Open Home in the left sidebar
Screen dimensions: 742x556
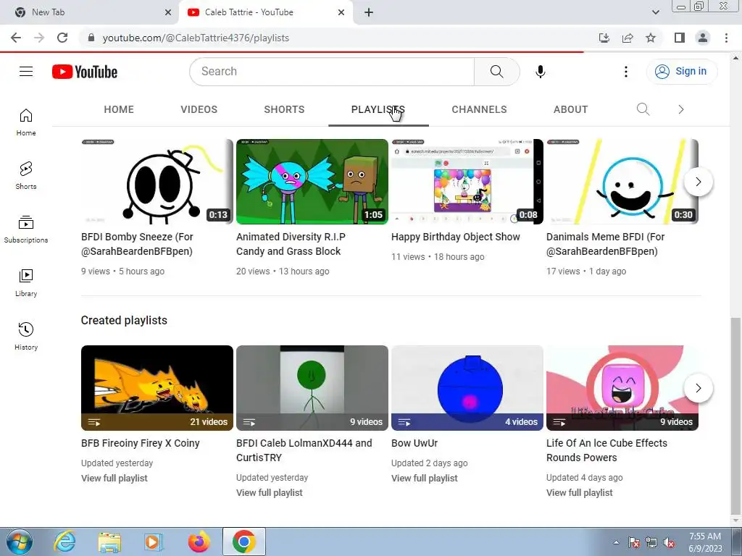pyautogui.click(x=26, y=122)
